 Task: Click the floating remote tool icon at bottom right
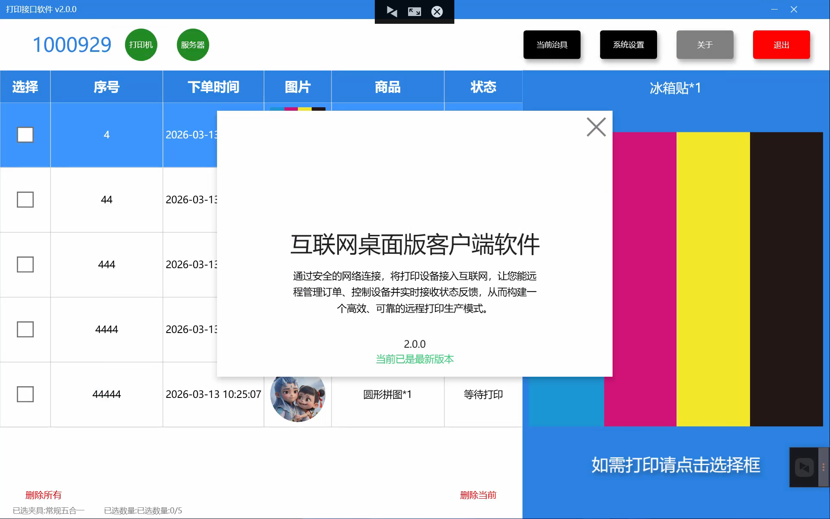[x=804, y=467]
